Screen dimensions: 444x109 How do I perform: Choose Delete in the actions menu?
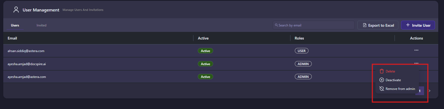click(390, 71)
